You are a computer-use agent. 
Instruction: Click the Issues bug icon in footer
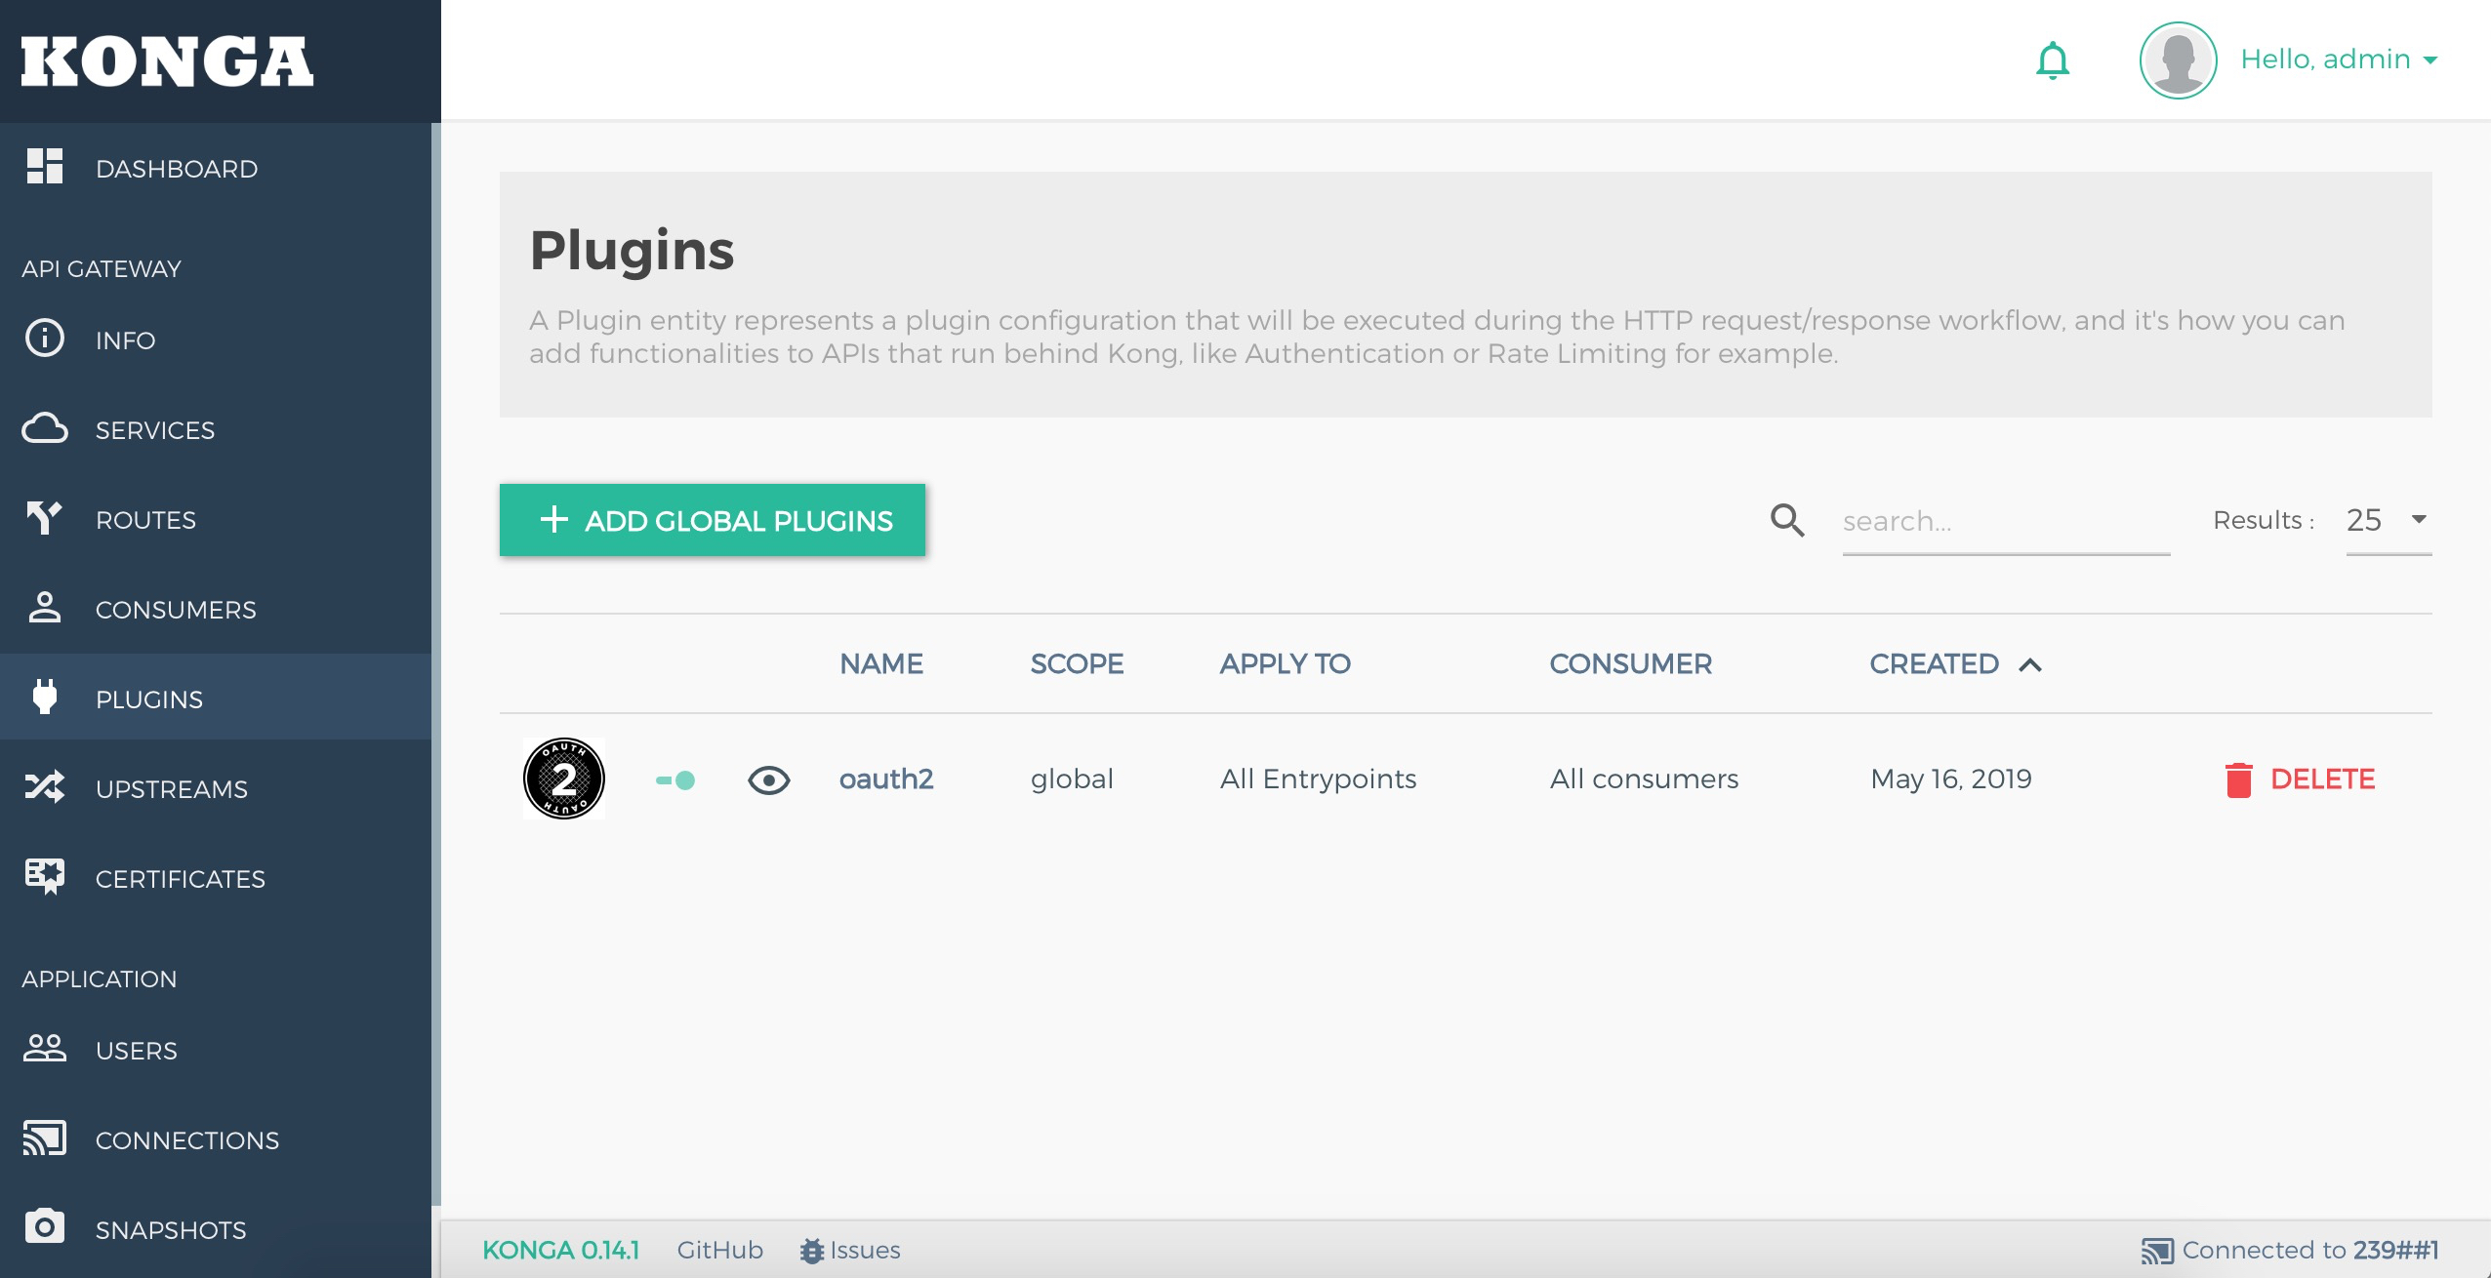point(811,1251)
